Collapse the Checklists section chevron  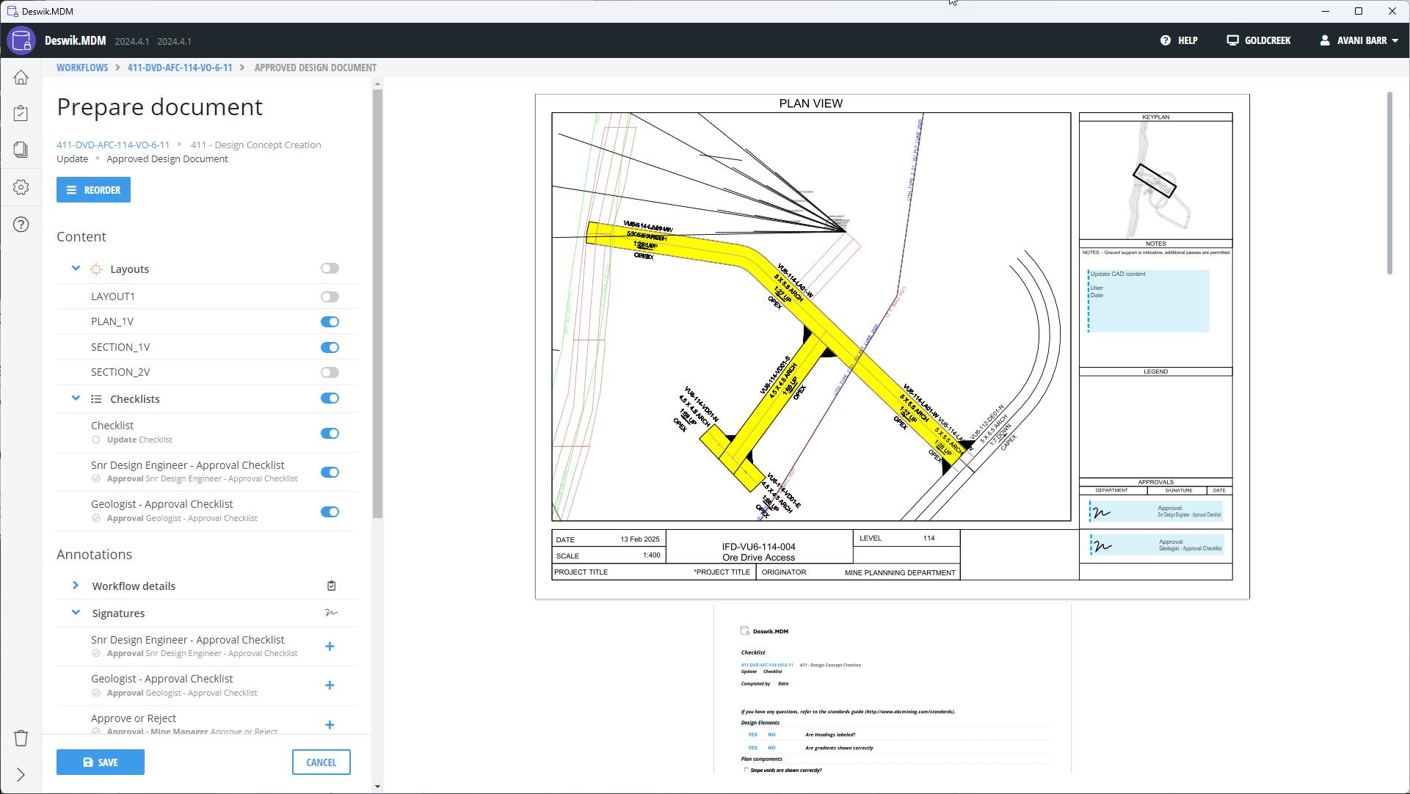[x=76, y=398]
